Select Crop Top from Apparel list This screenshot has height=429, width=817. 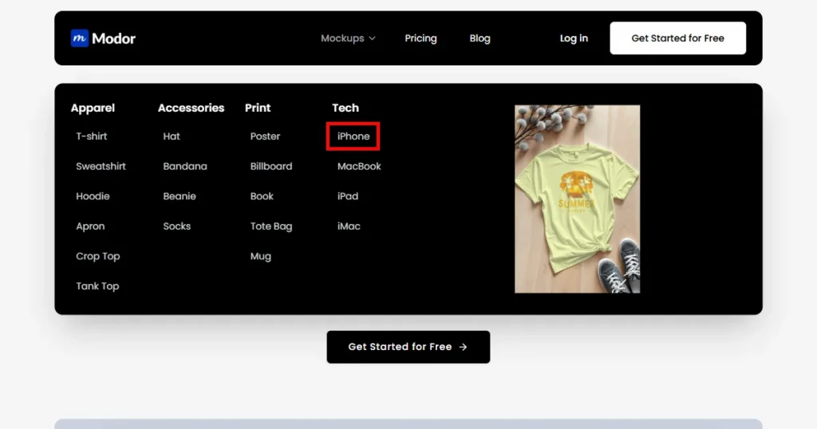(98, 257)
